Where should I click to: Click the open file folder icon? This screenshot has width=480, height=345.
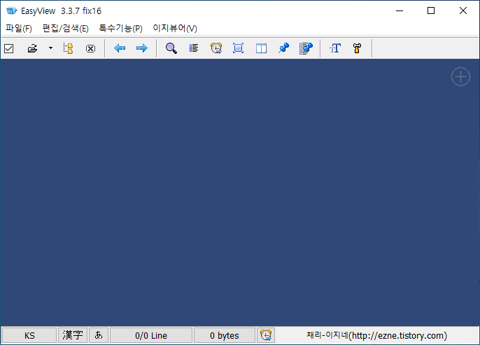click(32, 48)
